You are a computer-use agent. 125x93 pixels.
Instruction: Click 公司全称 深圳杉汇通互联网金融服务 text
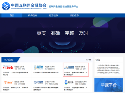(46, 88)
